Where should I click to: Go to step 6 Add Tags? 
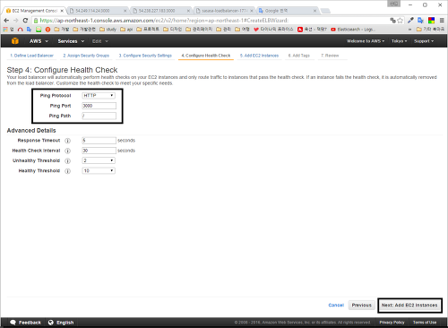(299, 56)
